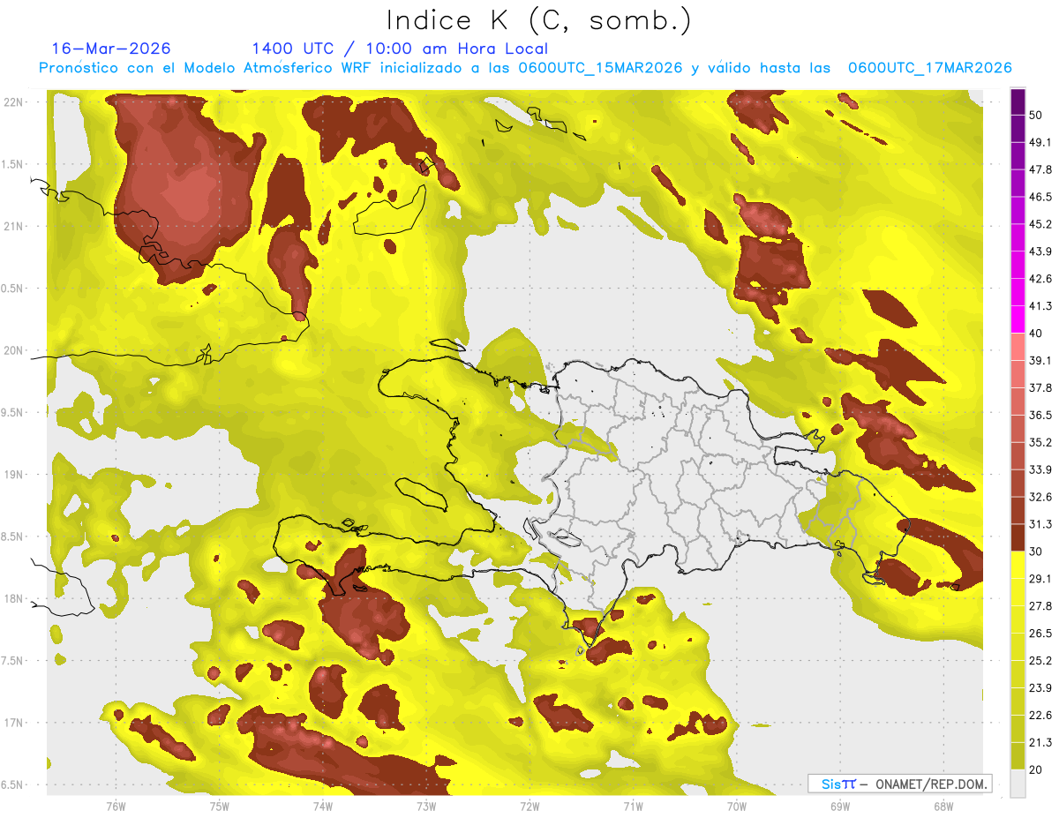Click the "29.1" value on the color scale

(1040, 579)
